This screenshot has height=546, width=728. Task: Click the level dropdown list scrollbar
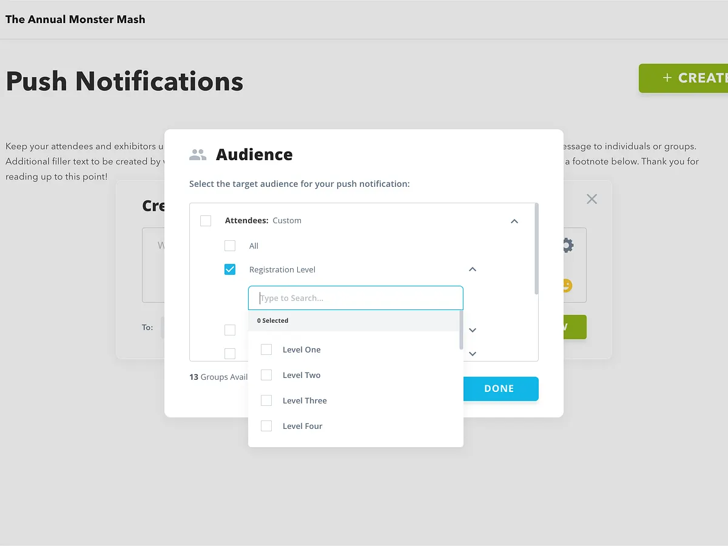pos(461,331)
